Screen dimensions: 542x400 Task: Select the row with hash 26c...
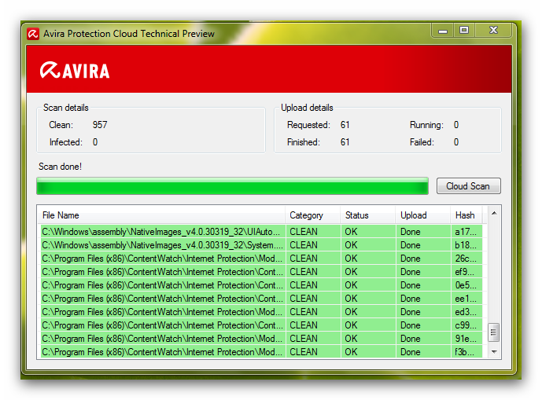261,259
